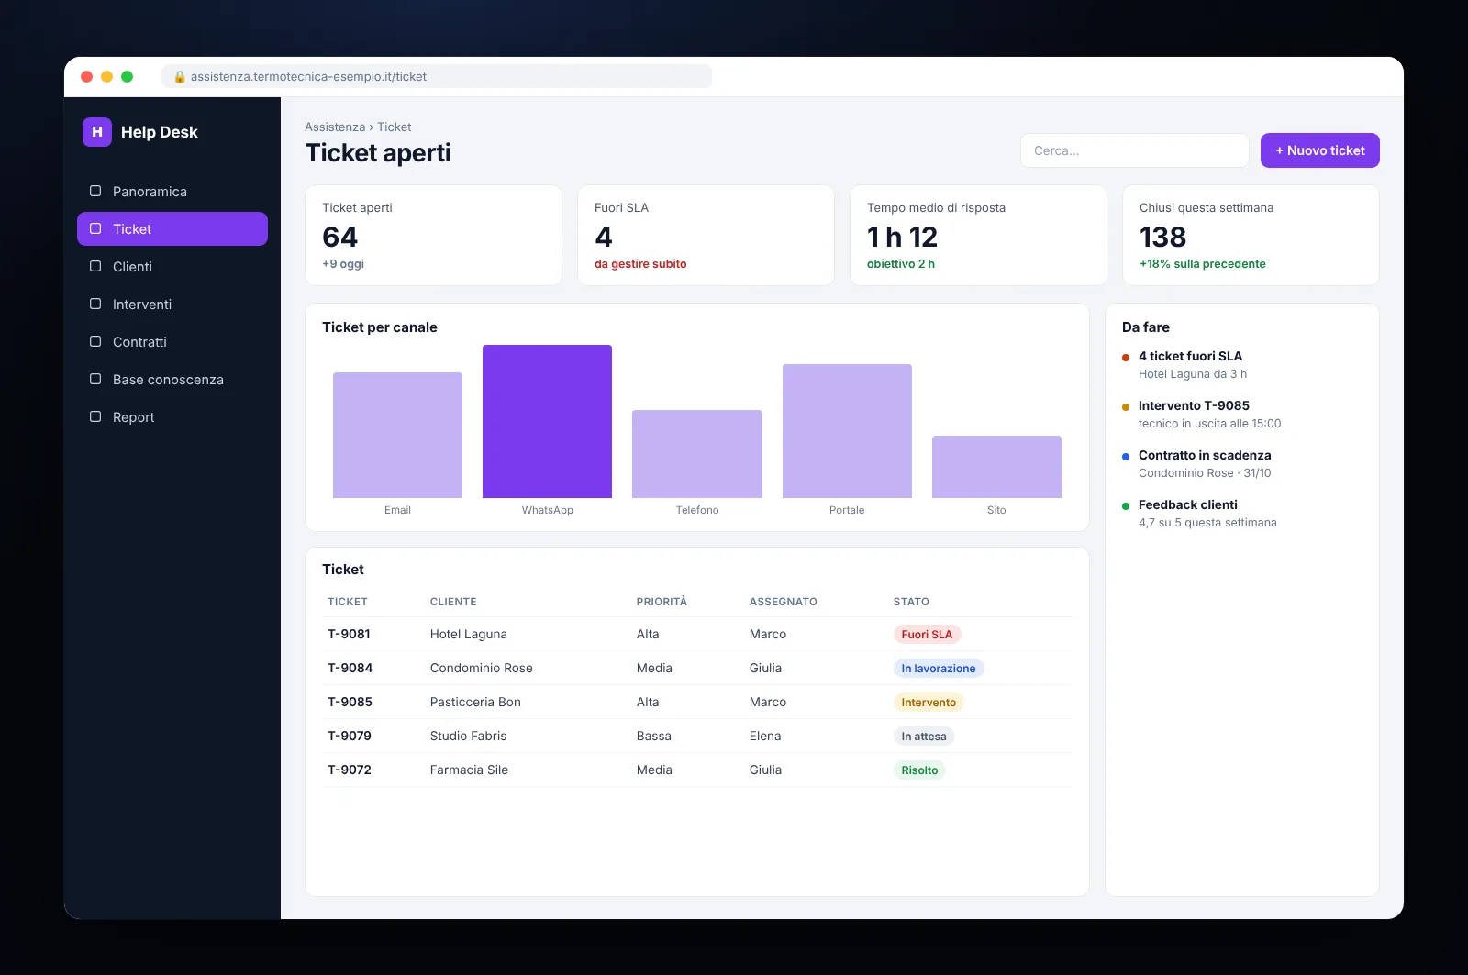The height and width of the screenshot is (975, 1468).
Task: Open ticket T-9084 row
Action: 697,669
